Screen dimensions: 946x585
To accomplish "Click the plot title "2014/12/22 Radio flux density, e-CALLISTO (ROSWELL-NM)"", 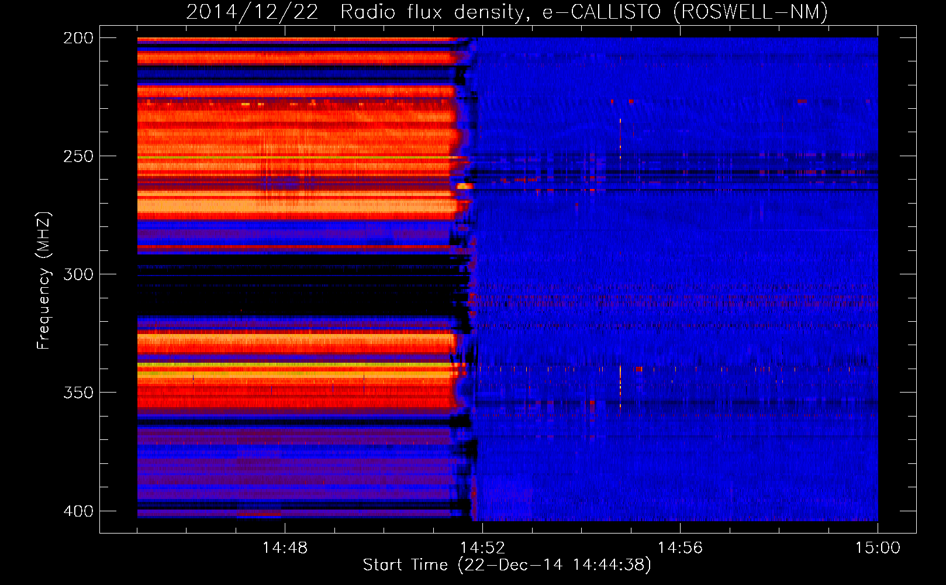I will (x=507, y=12).
